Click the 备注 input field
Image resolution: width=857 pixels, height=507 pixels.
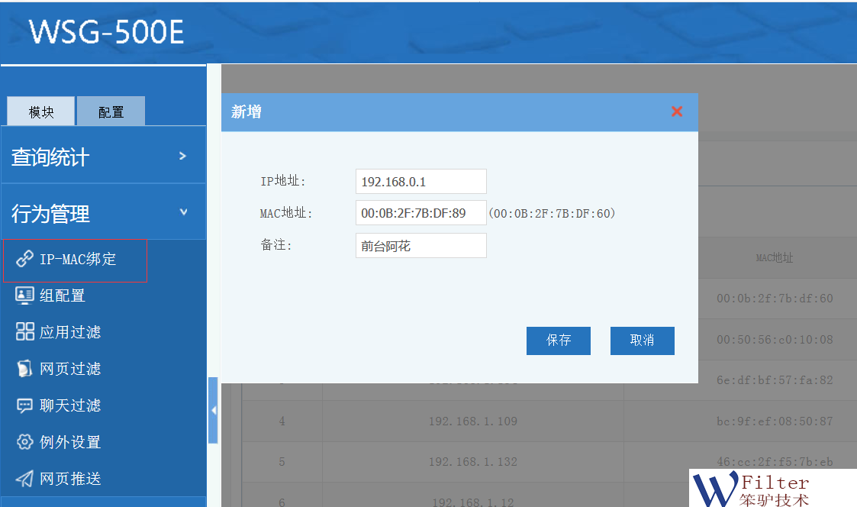coord(420,246)
